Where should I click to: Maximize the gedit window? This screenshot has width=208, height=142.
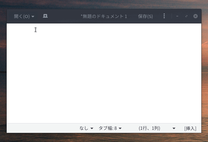click(186, 16)
